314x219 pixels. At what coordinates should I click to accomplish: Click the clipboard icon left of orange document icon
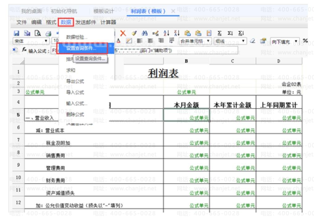198,33
